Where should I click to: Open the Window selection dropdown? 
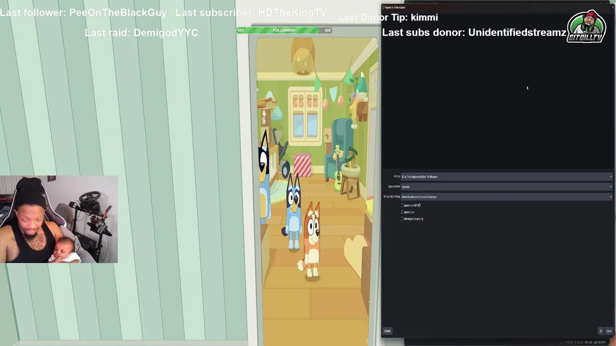[x=506, y=177]
